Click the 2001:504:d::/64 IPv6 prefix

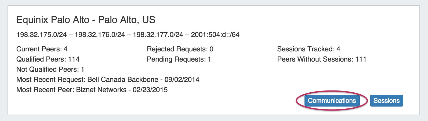click(215, 35)
